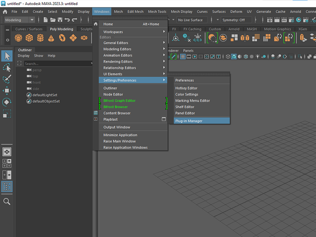Click the Outliner search field

pos(58,64)
